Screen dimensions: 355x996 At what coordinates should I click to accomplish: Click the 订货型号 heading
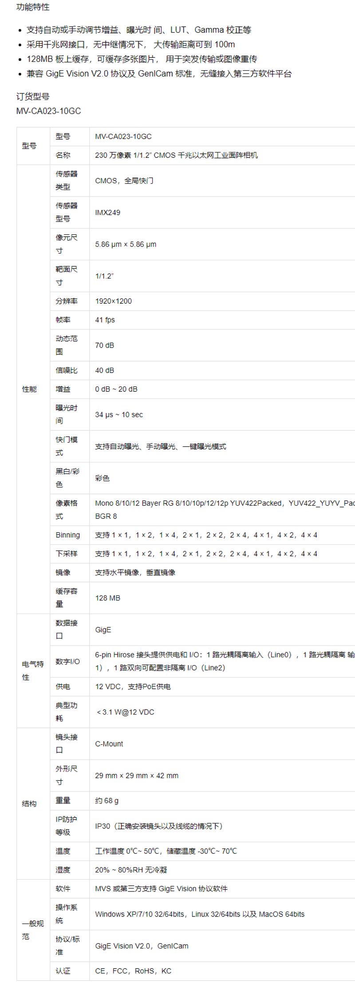33,96
